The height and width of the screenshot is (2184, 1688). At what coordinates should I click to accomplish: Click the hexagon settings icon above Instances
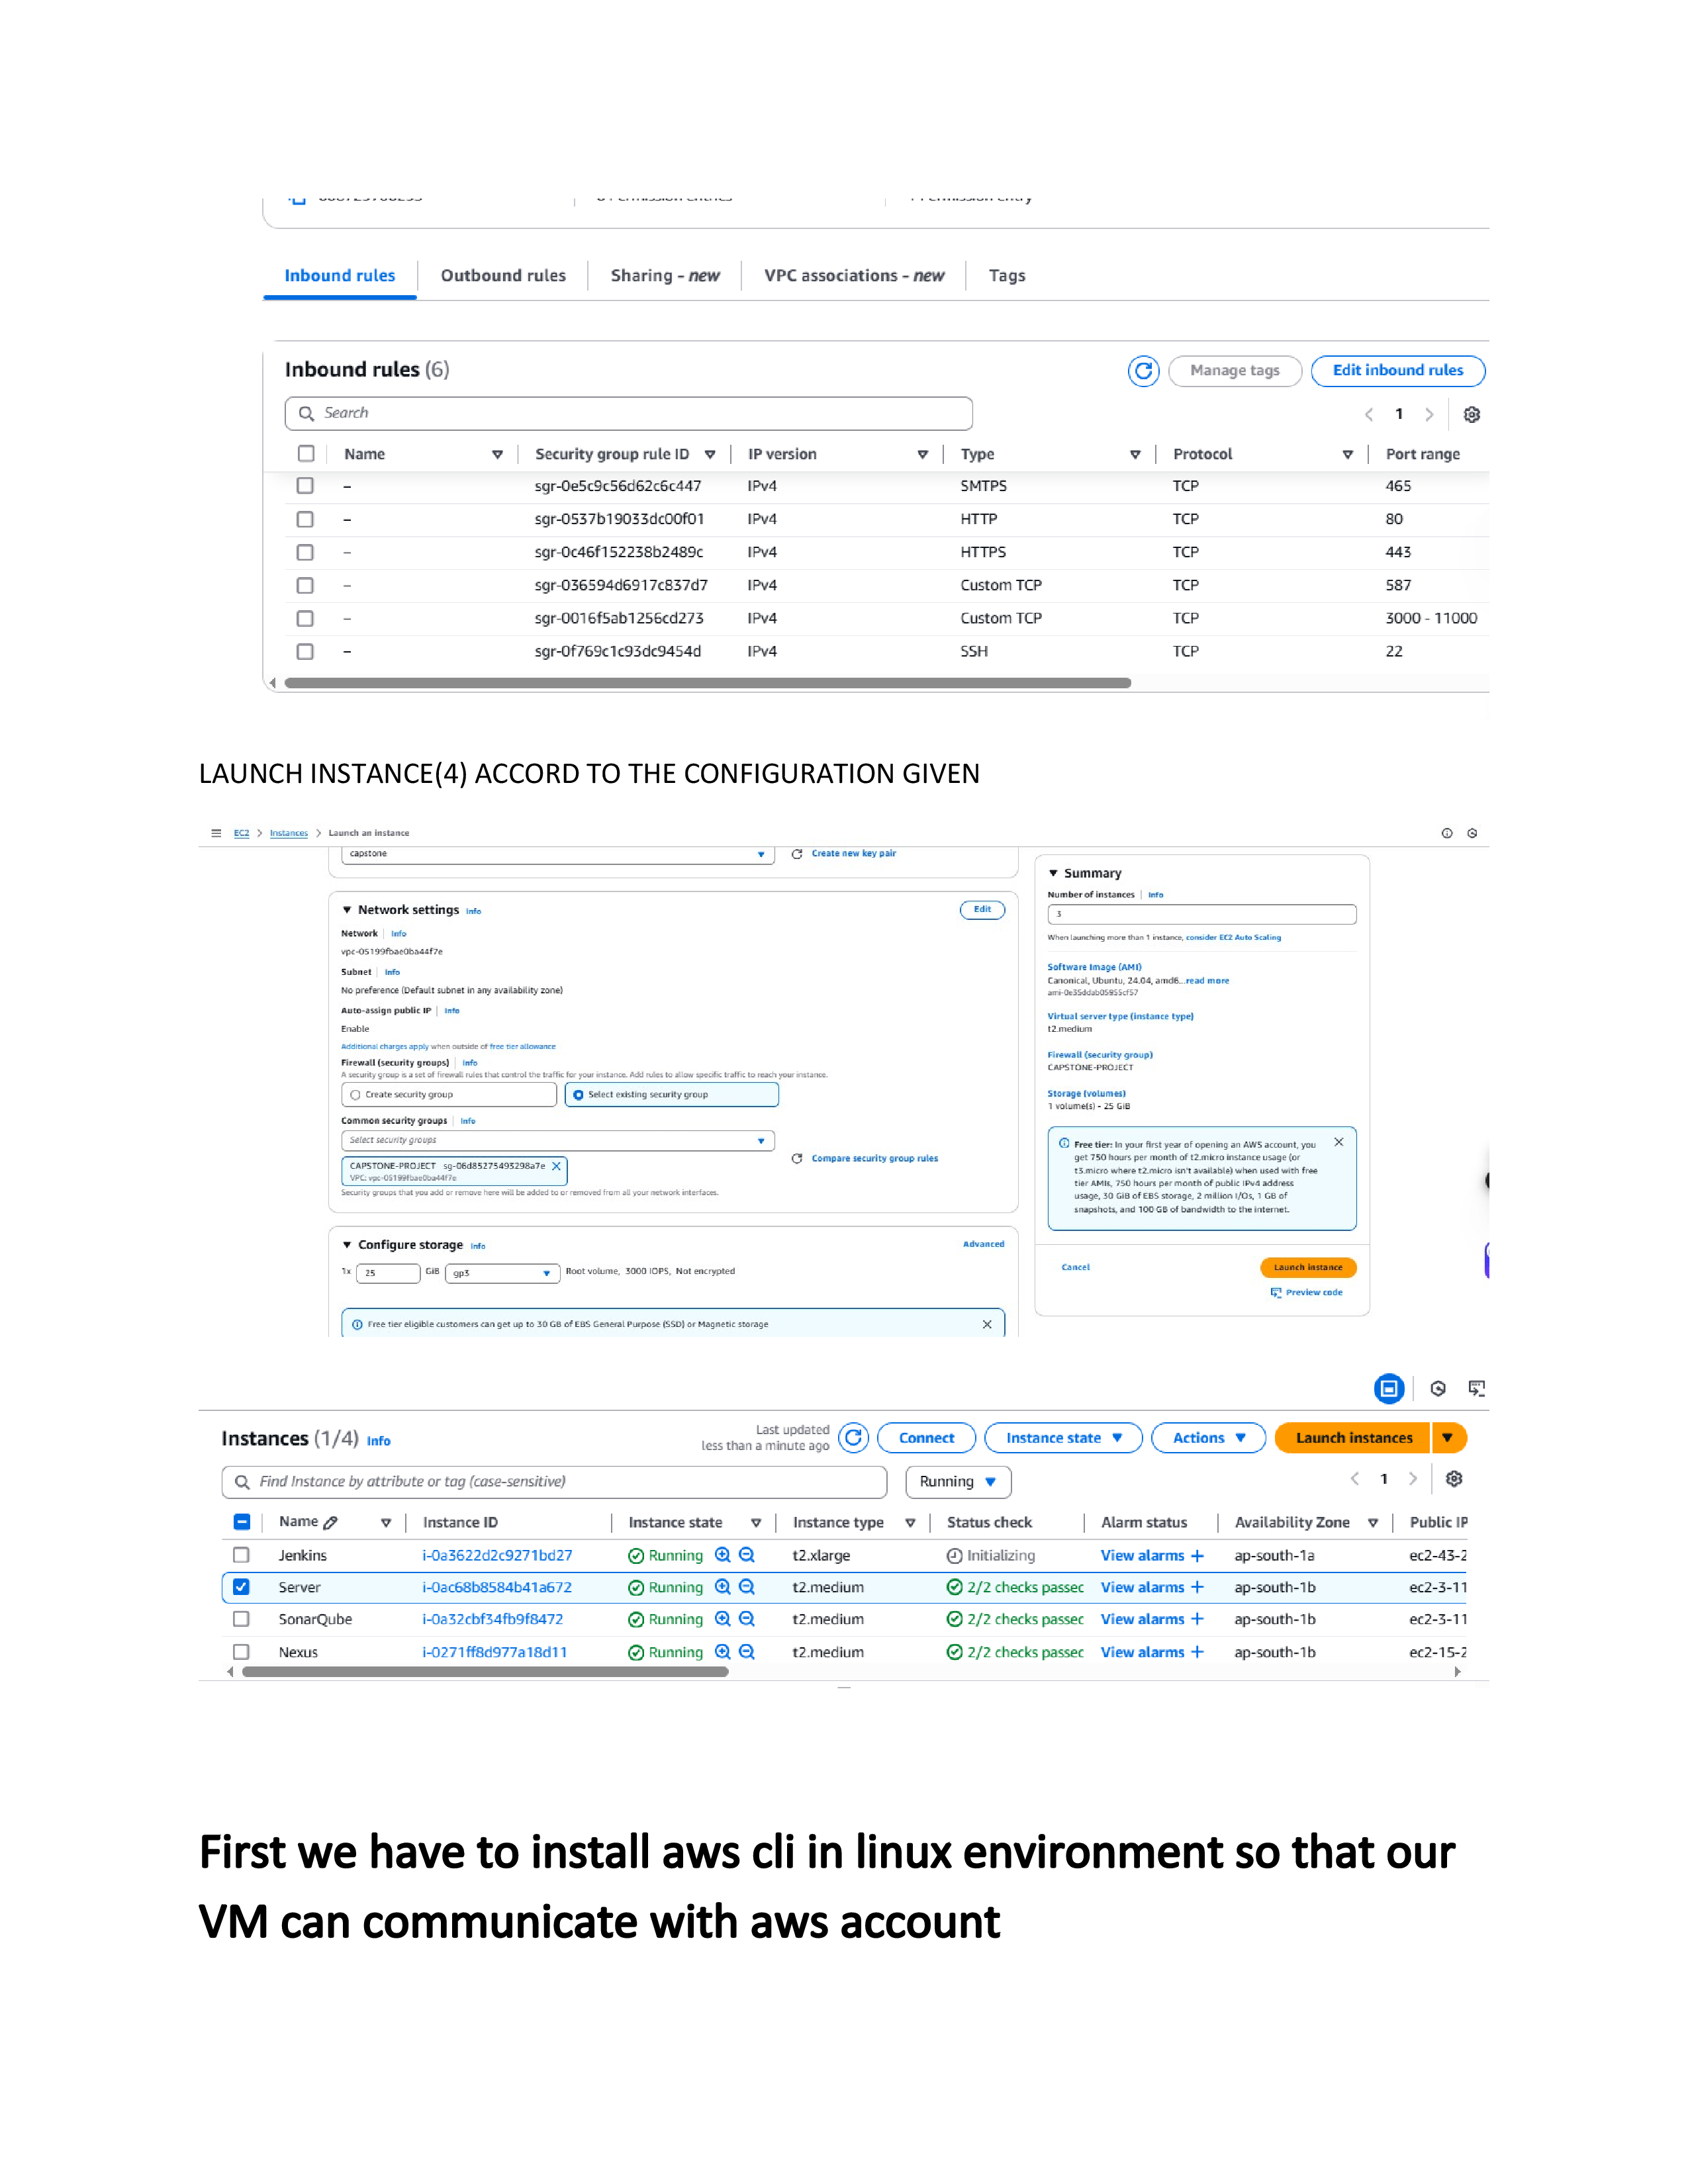tap(1438, 1389)
